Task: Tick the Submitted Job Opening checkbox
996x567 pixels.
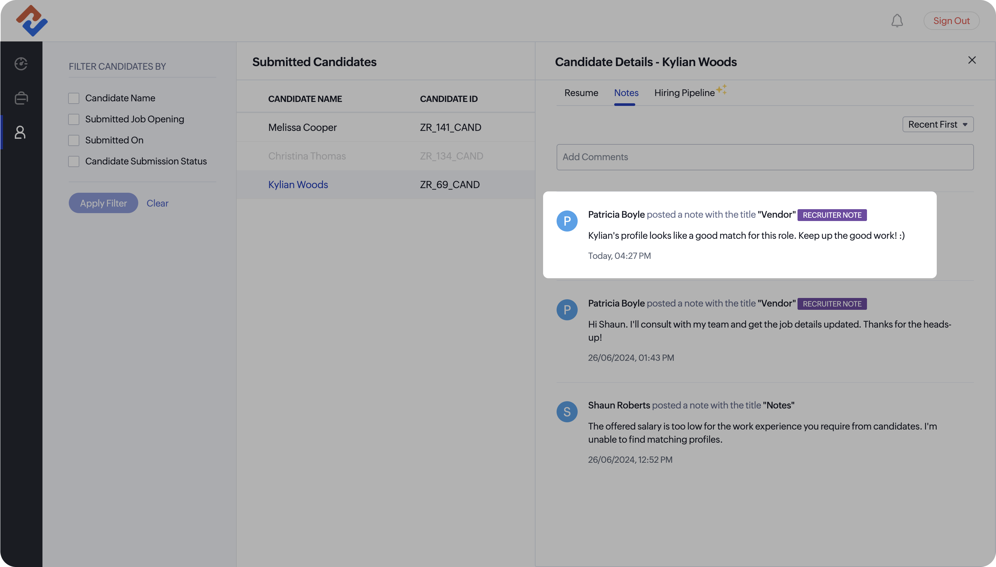Action: (x=74, y=119)
